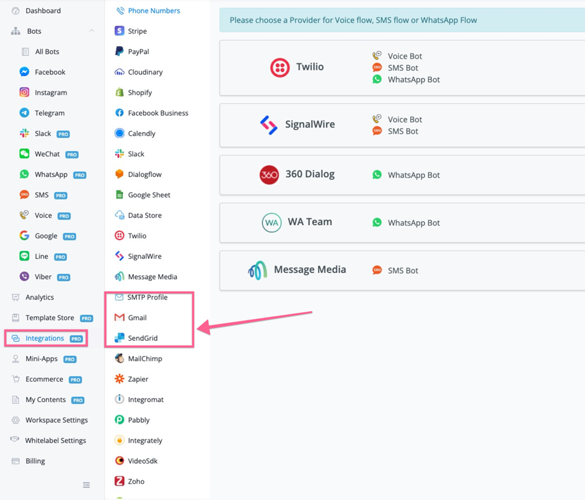This screenshot has width=585, height=500.
Task: Open the Zapier asterisk icon
Action: point(119,379)
